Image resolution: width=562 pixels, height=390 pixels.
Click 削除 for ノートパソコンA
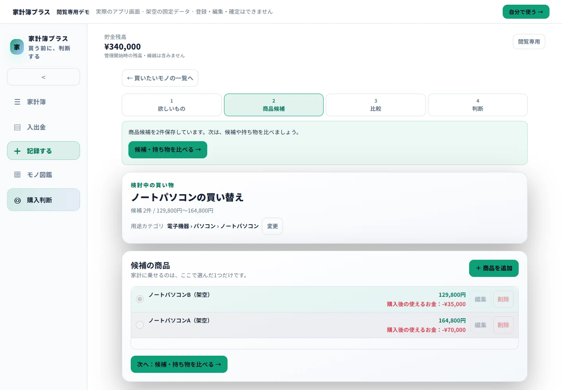[503, 325]
